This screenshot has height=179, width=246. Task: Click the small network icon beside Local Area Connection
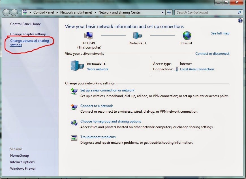click(x=176, y=69)
